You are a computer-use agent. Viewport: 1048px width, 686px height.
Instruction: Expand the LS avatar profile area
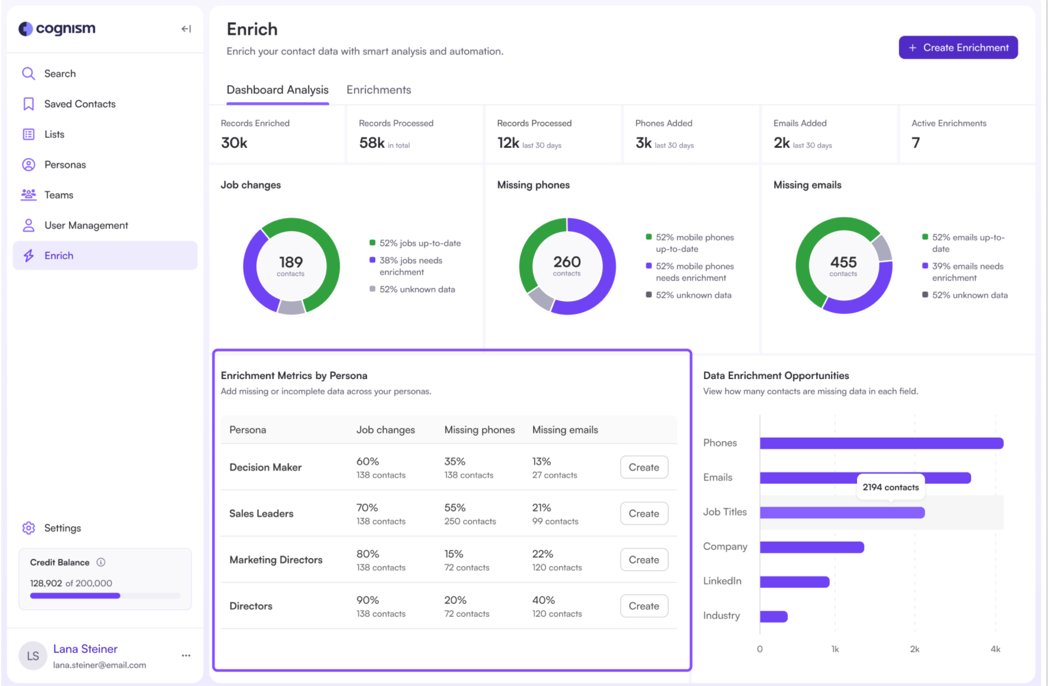pyautogui.click(x=33, y=655)
